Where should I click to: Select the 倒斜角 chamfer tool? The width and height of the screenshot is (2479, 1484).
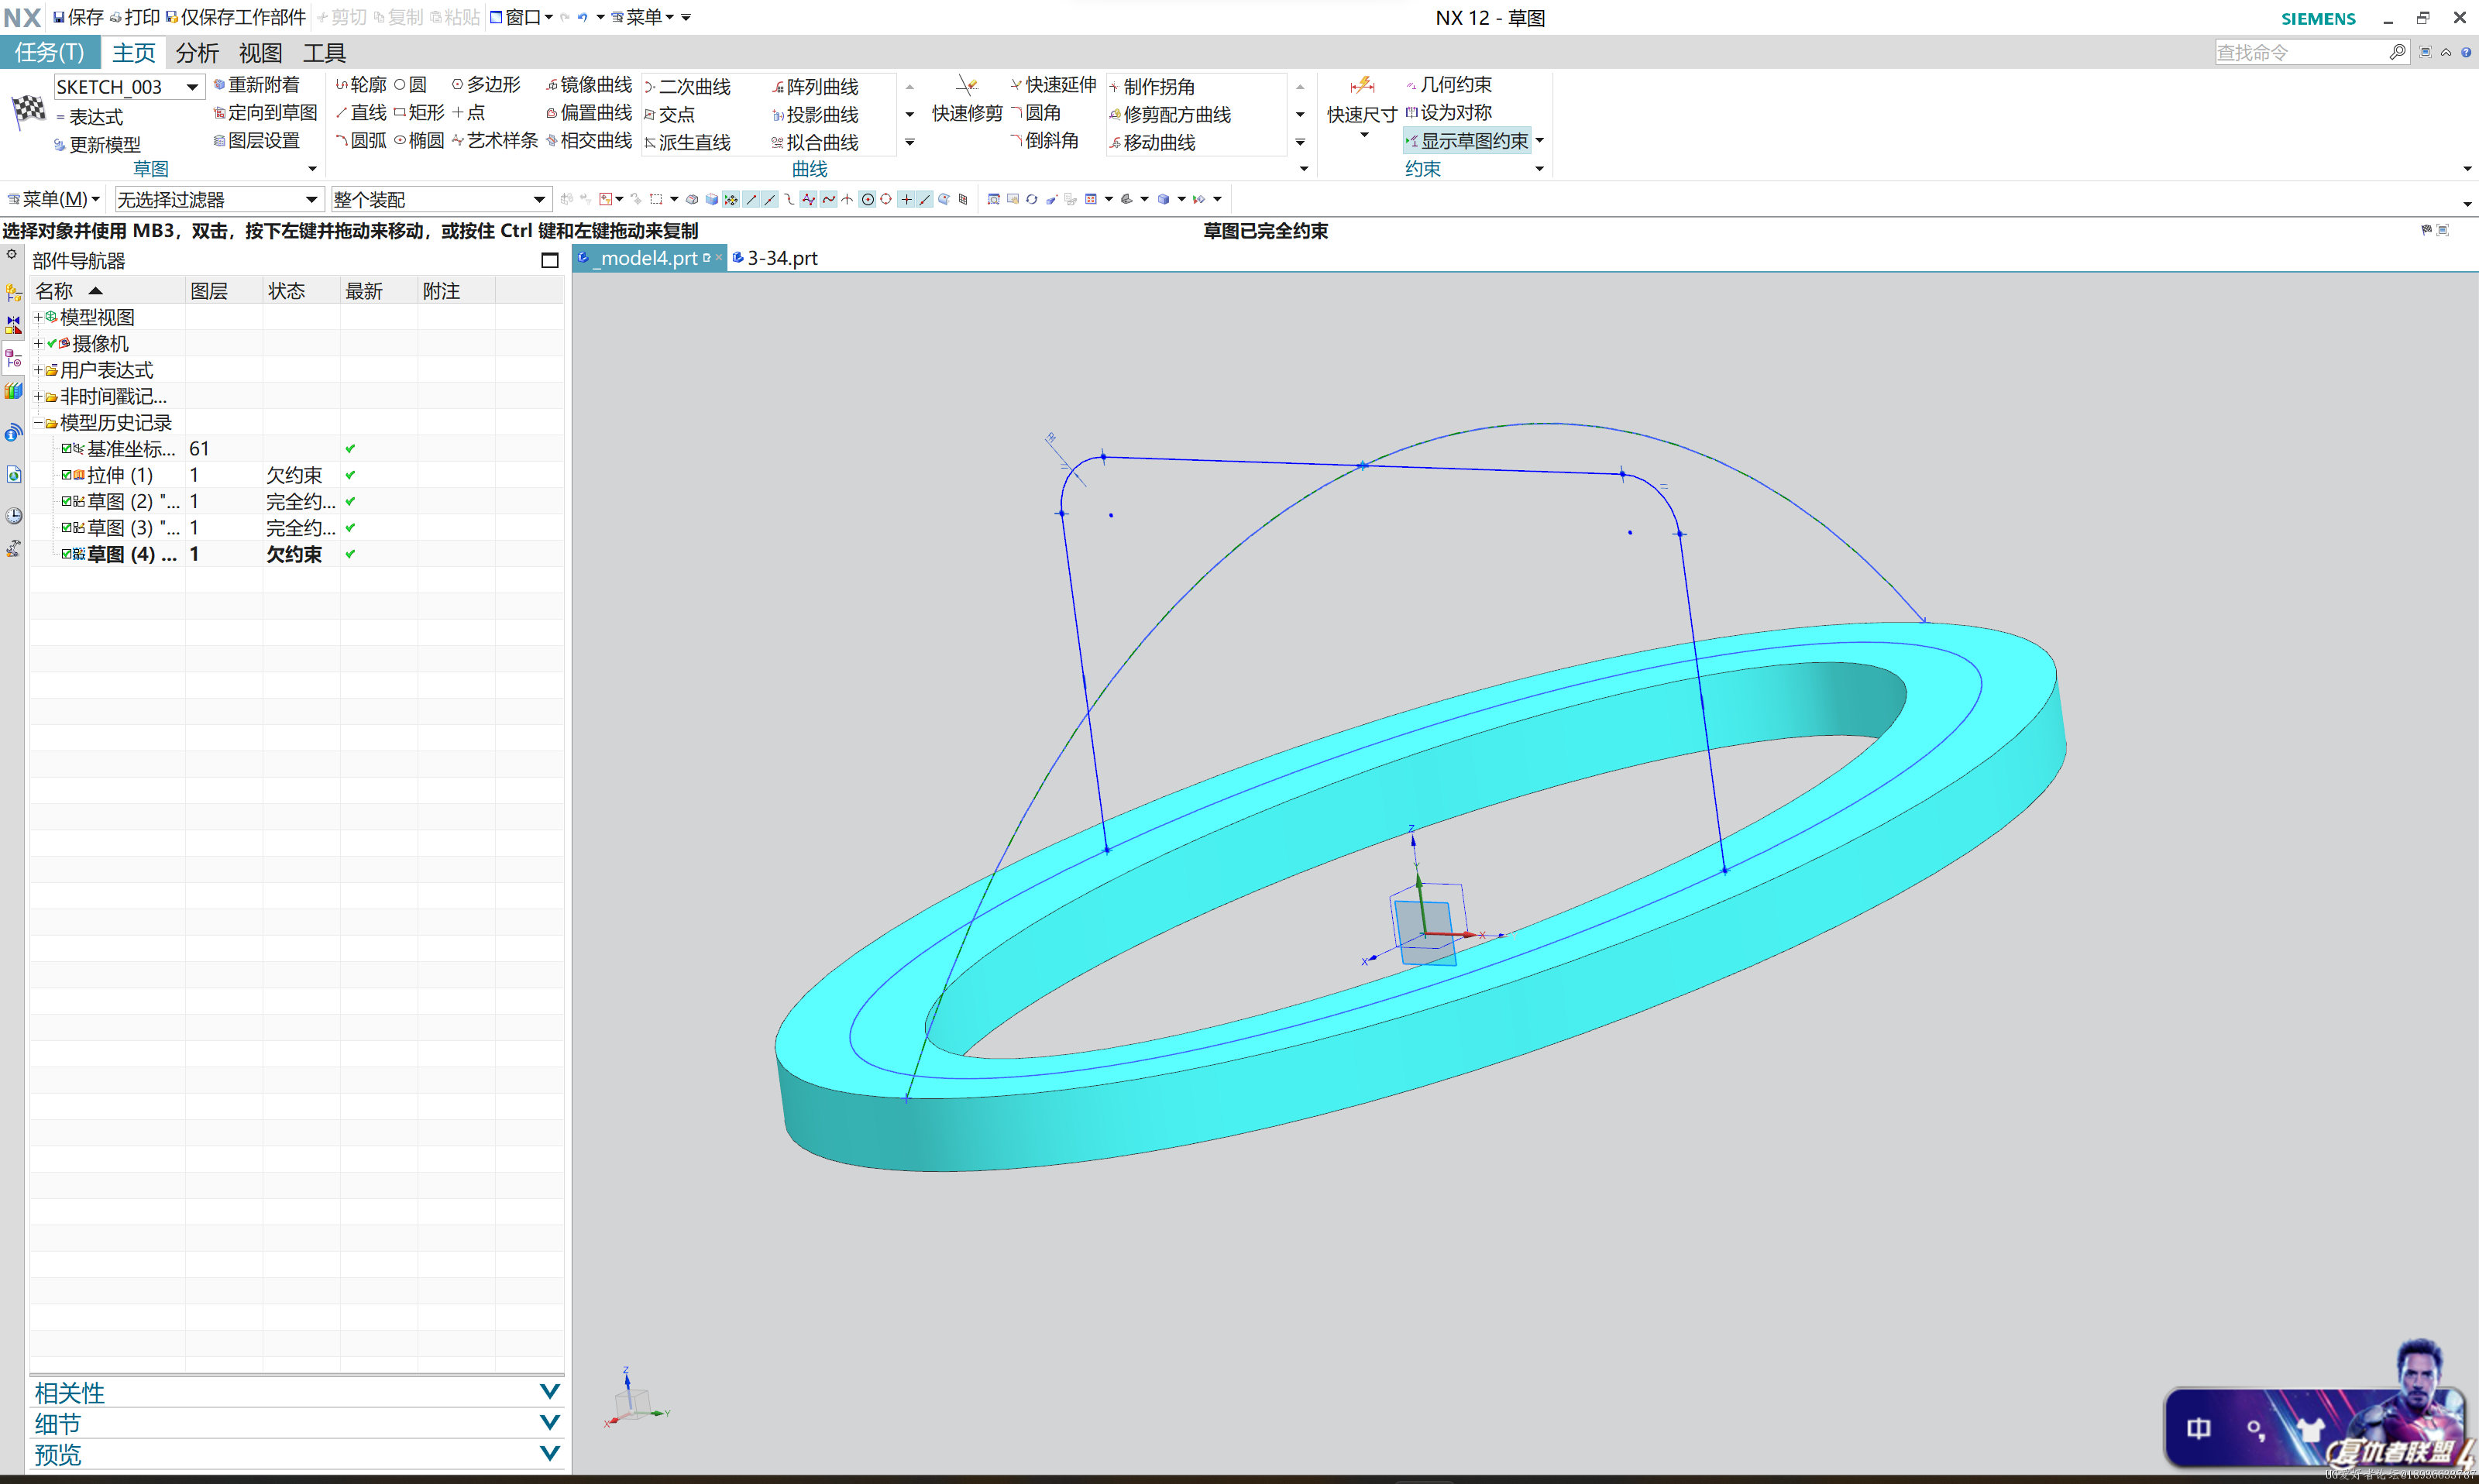pos(1044,140)
